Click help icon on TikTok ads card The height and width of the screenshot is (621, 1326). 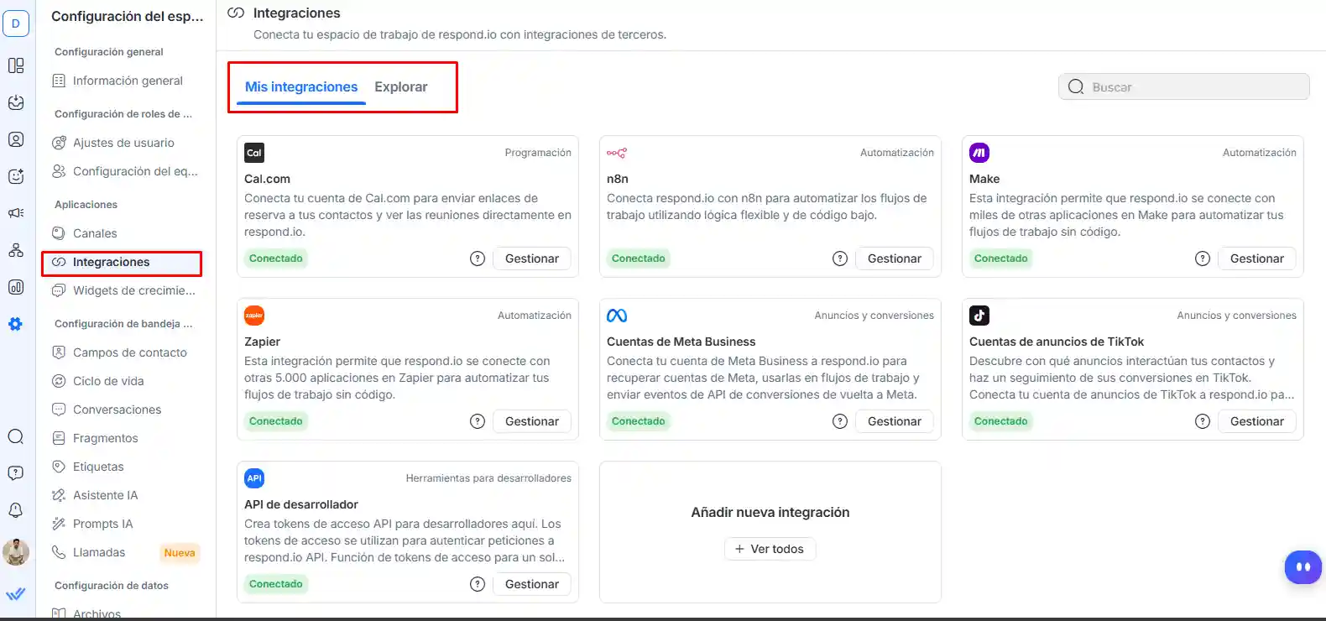click(1203, 421)
